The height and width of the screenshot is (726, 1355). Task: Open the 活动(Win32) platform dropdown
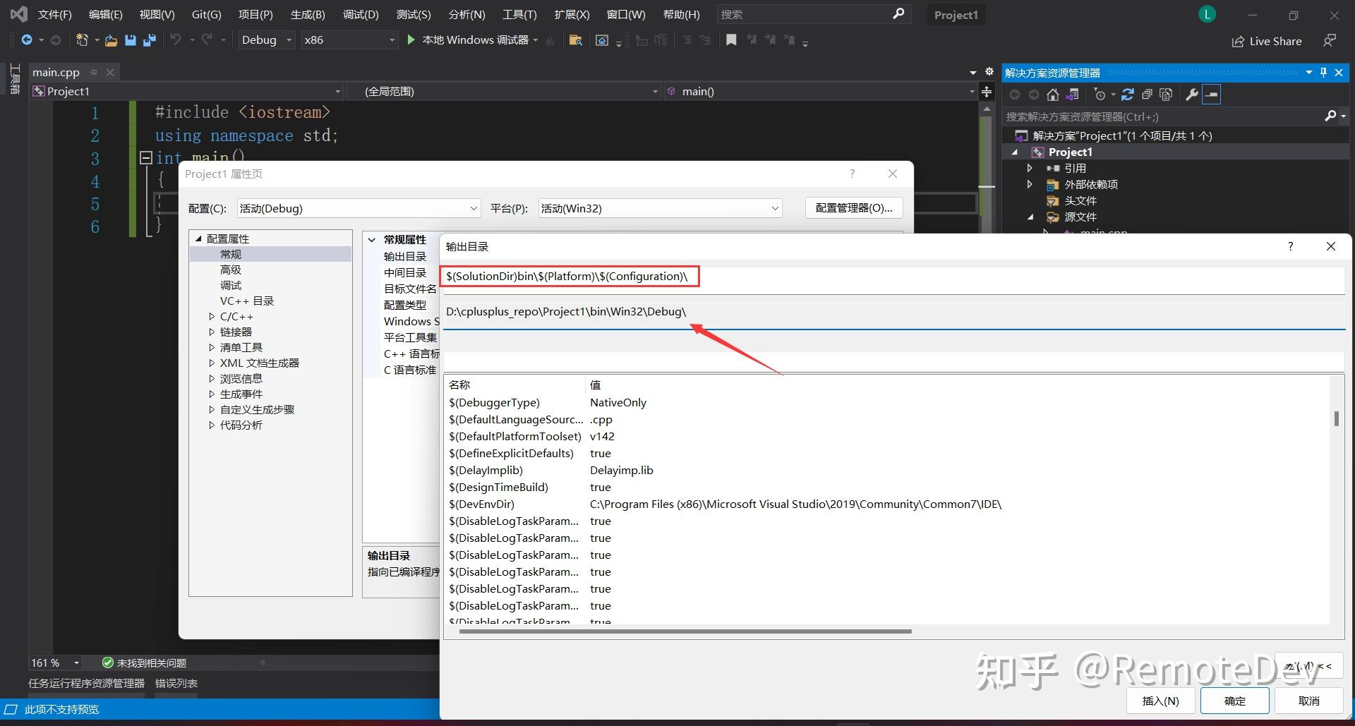pos(775,207)
